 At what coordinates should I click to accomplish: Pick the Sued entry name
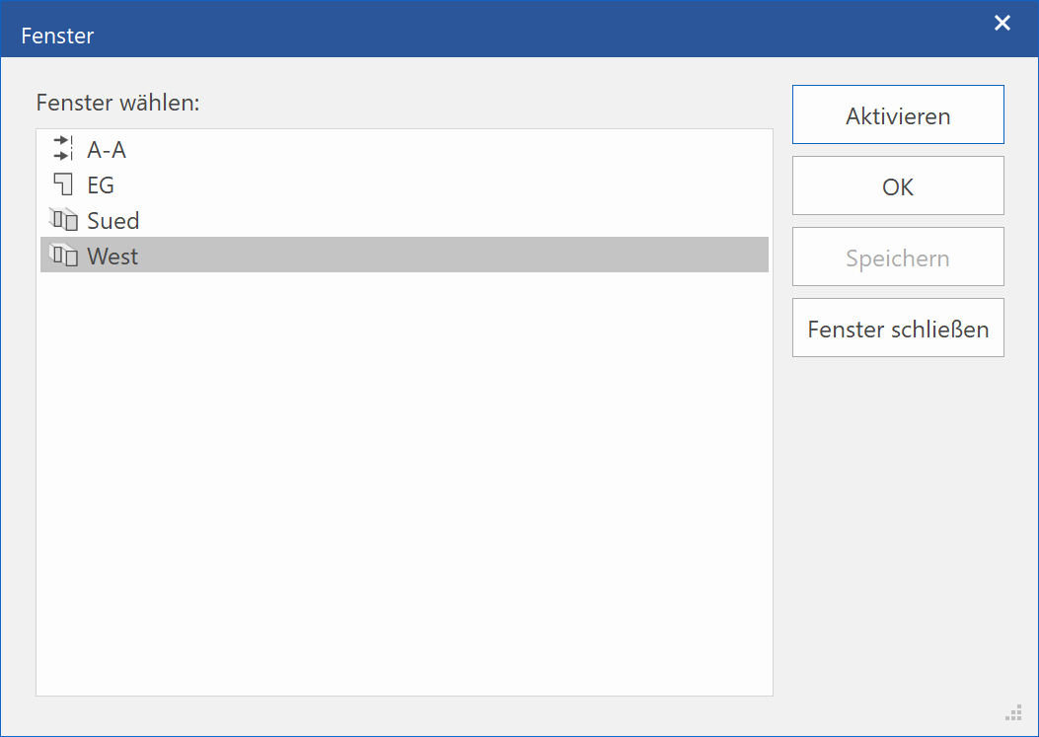(112, 221)
